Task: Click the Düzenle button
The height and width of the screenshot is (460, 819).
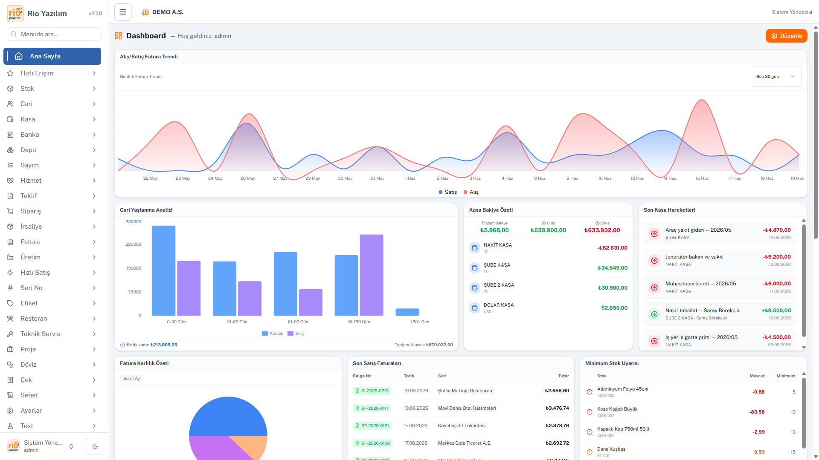Action: pyautogui.click(x=786, y=36)
